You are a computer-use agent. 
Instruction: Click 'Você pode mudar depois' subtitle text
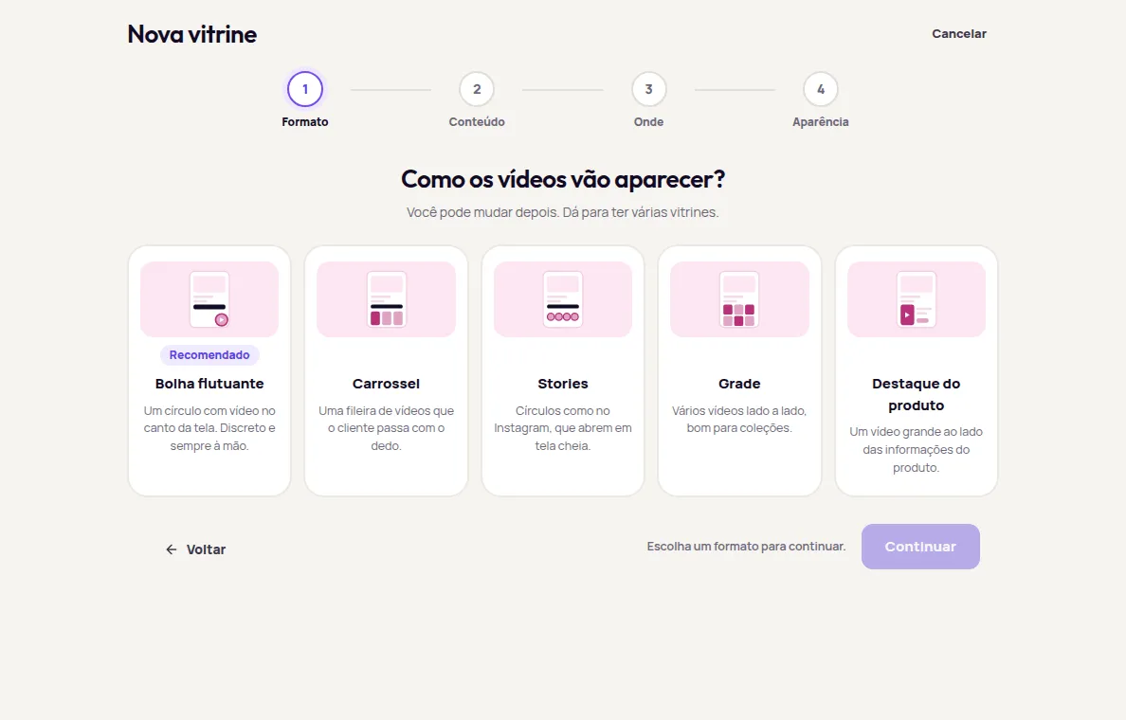pyautogui.click(x=562, y=212)
